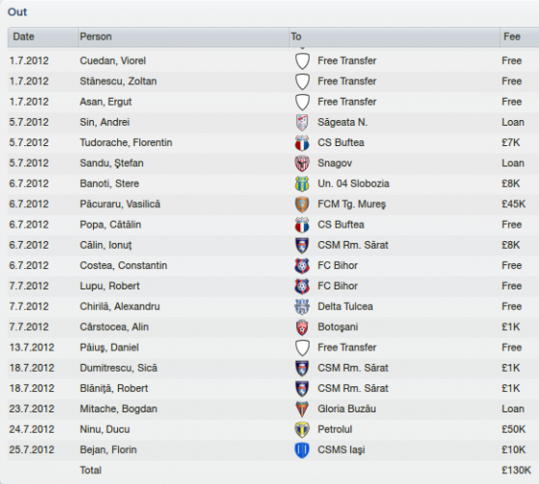Click FCM Tg. Mureş club badge
The height and width of the screenshot is (484, 539).
[x=302, y=204]
